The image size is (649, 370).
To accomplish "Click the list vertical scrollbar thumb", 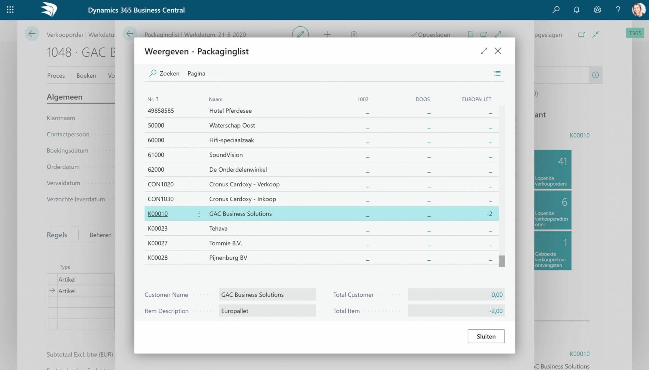I will [x=501, y=261].
